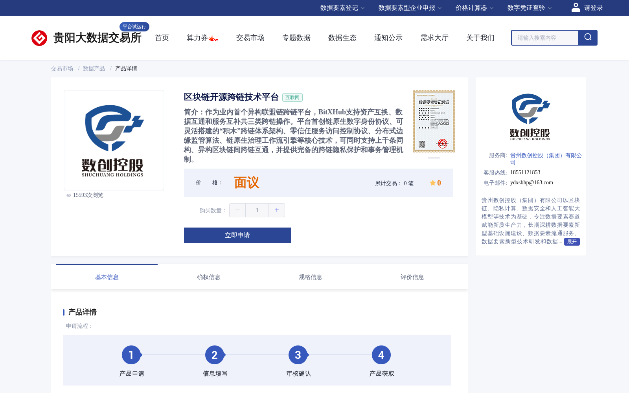Click the 立即申请 button
Viewport: 629px width, 393px height.
(x=237, y=235)
